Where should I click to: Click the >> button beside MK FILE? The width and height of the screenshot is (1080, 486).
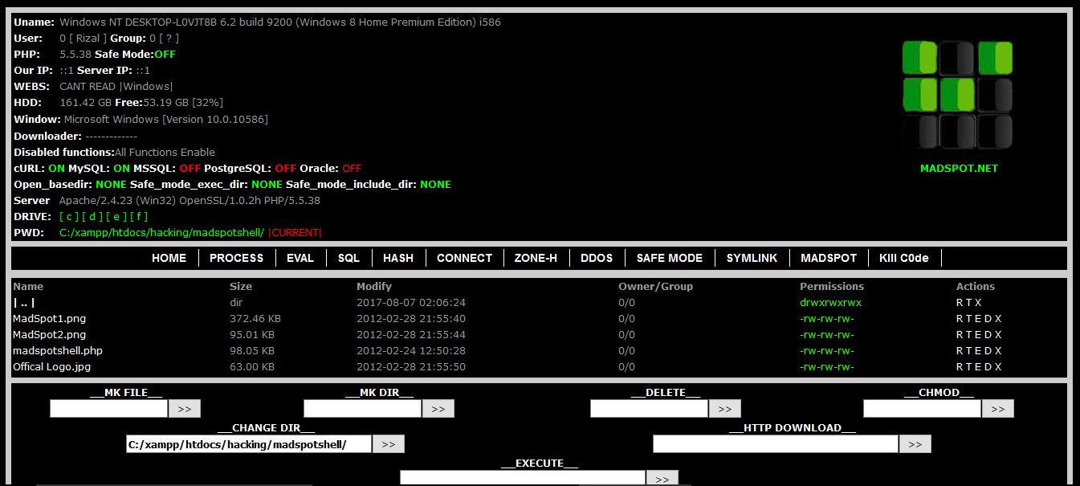[184, 408]
